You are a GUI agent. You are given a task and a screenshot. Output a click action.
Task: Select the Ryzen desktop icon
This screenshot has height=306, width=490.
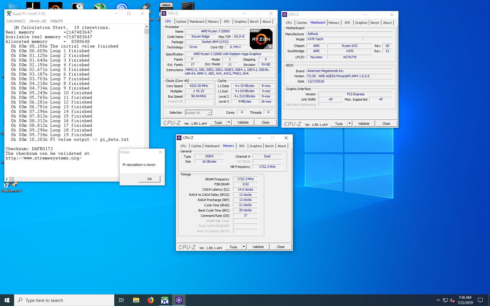(55, 6)
